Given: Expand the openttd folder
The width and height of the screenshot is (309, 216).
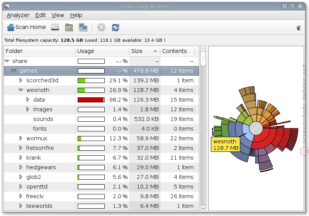Looking at the screenshot, I should coord(21,187).
